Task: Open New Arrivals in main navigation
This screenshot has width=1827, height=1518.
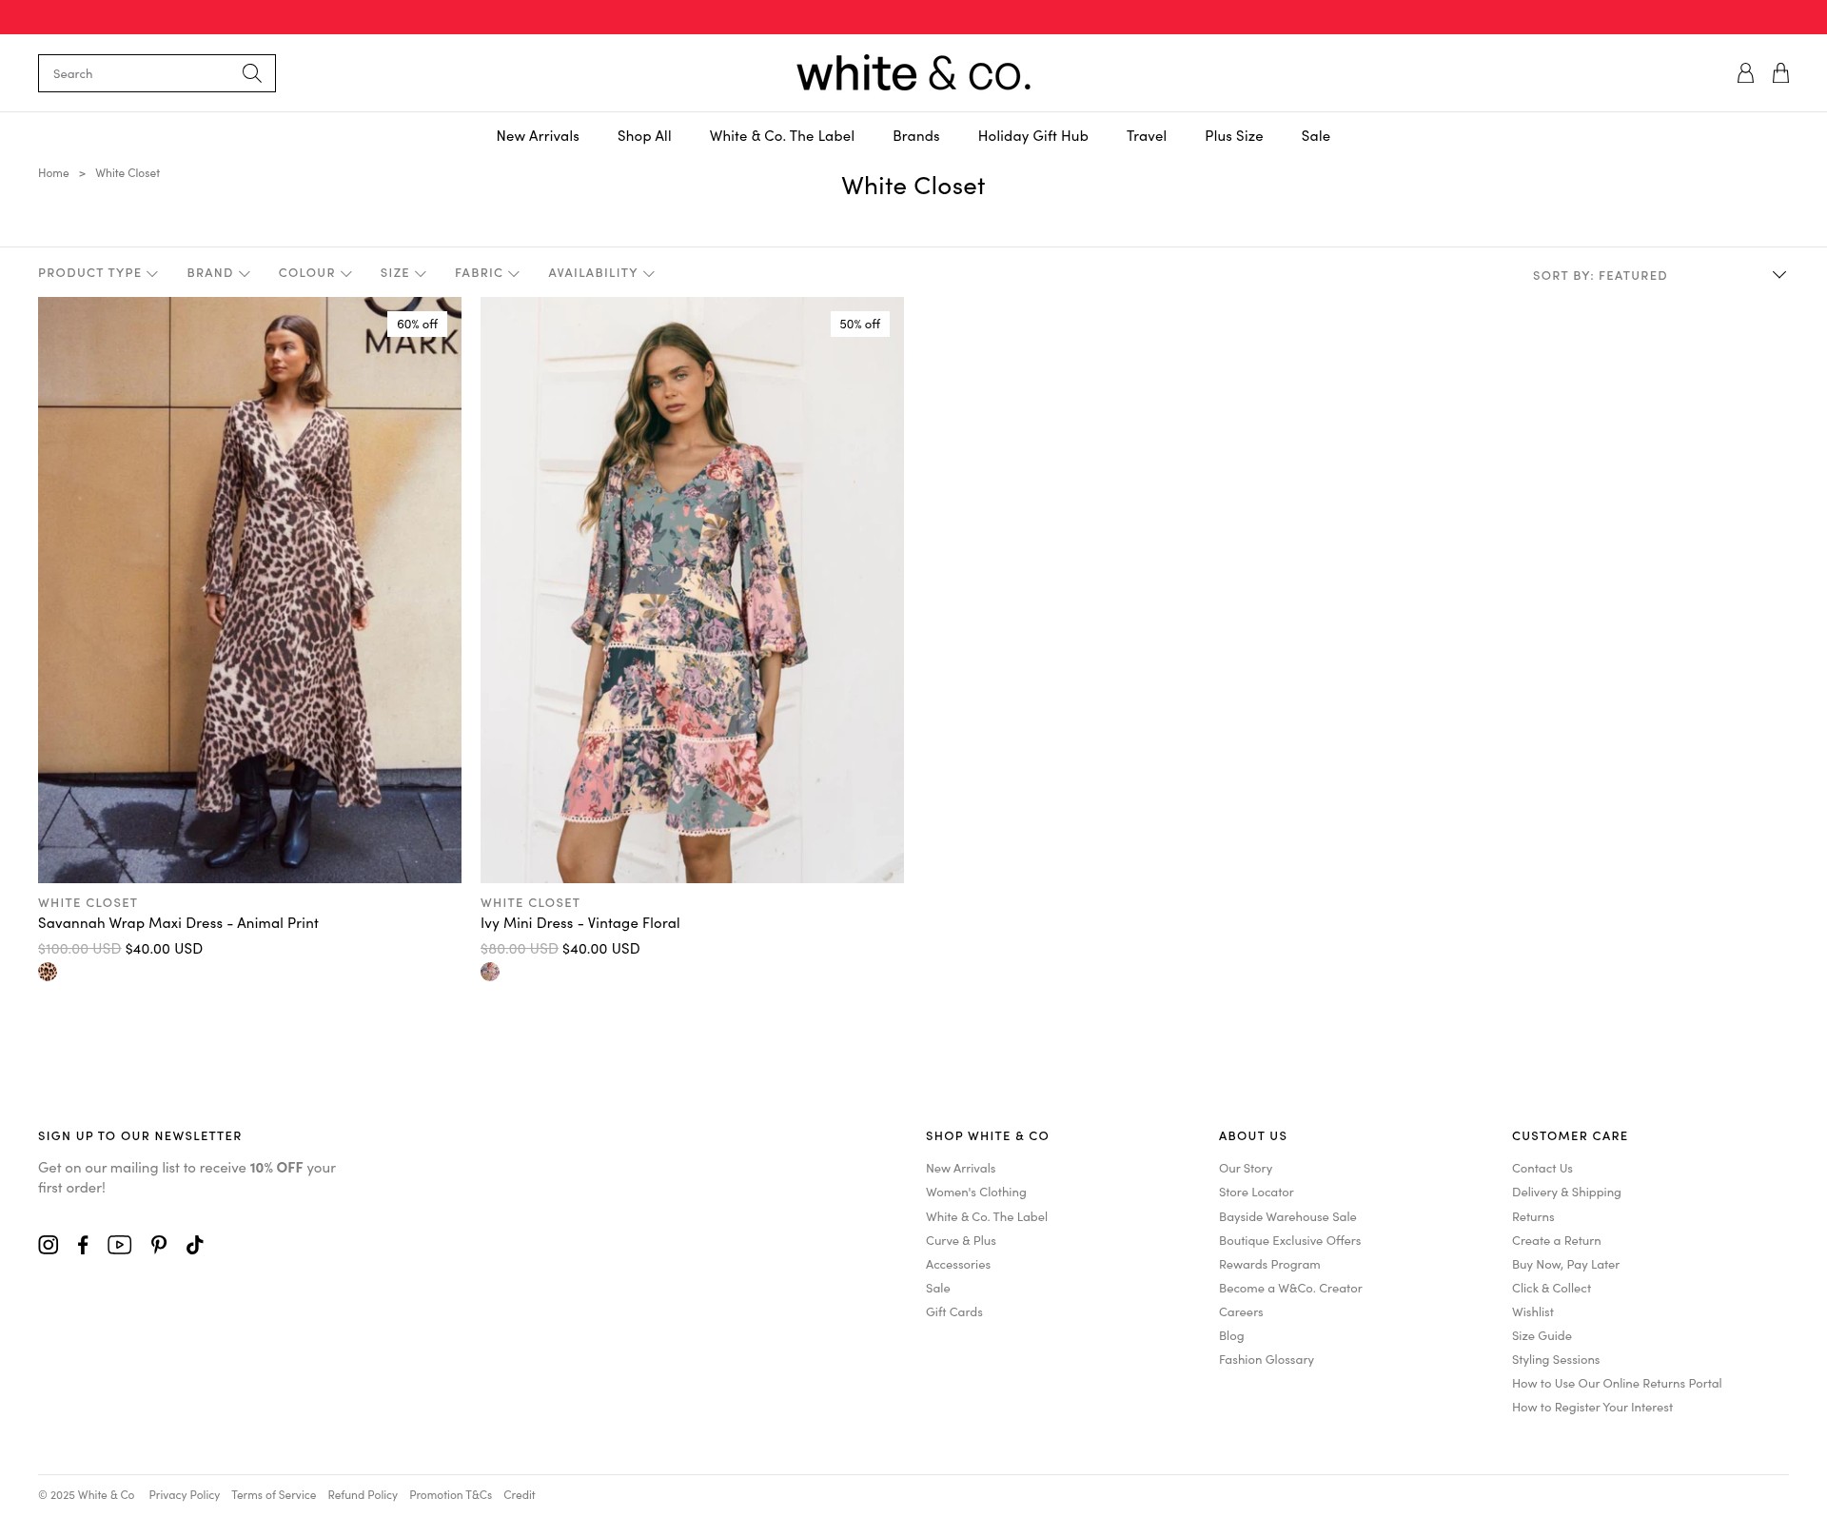Action: pos(538,136)
